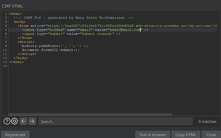Click the history.pushState line
This screenshot has height=138, width=221.
click(55, 46)
